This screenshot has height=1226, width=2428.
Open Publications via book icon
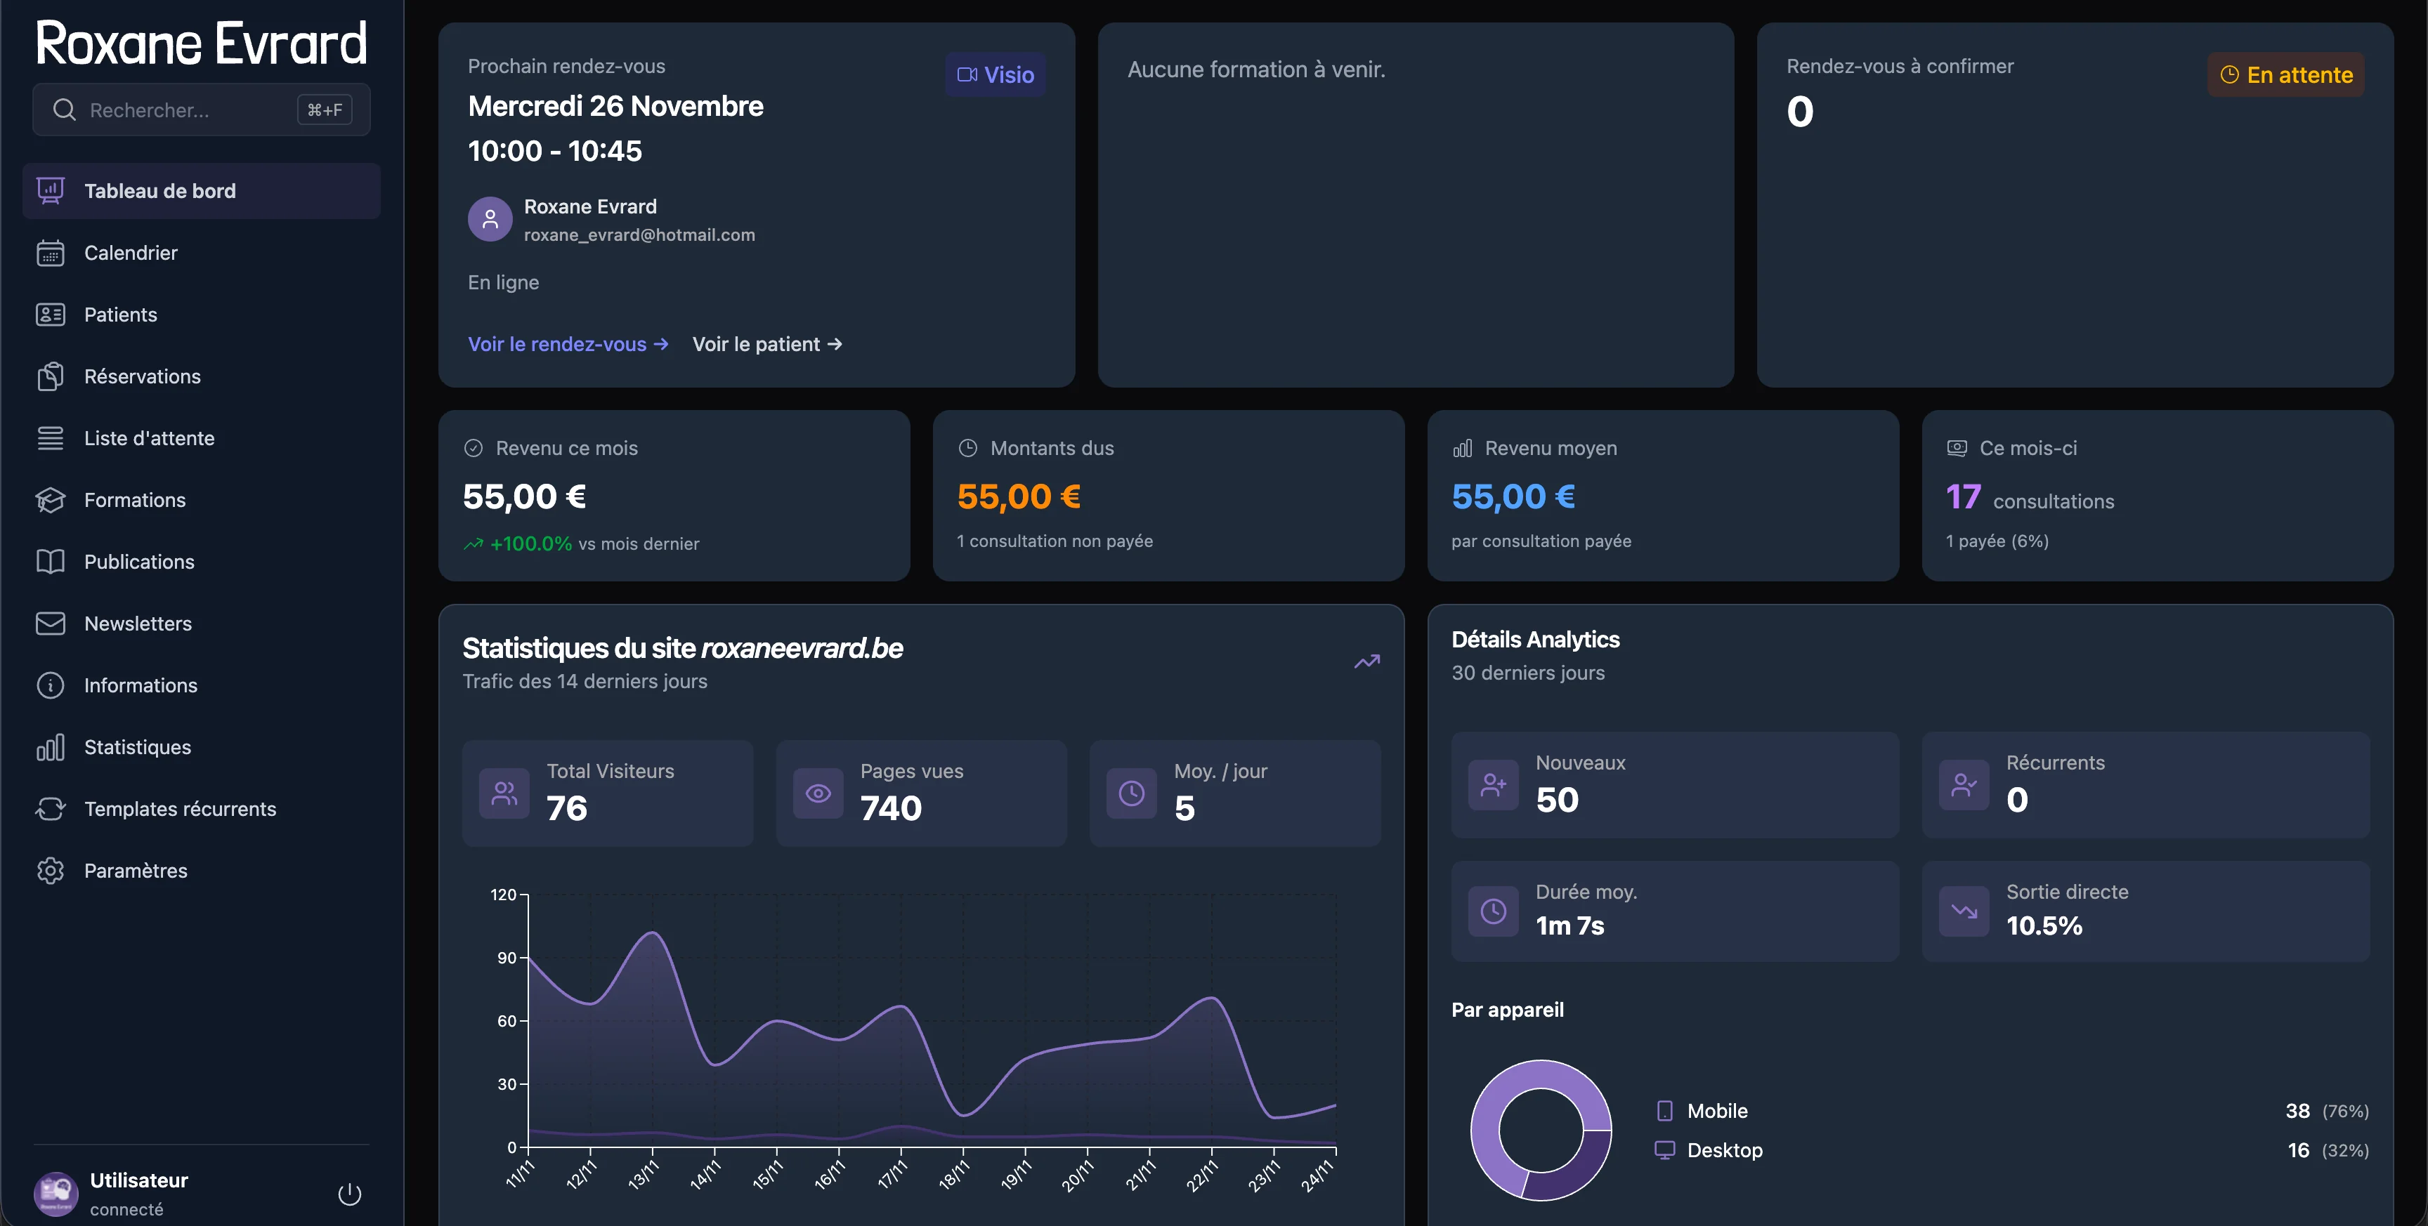[x=51, y=561]
